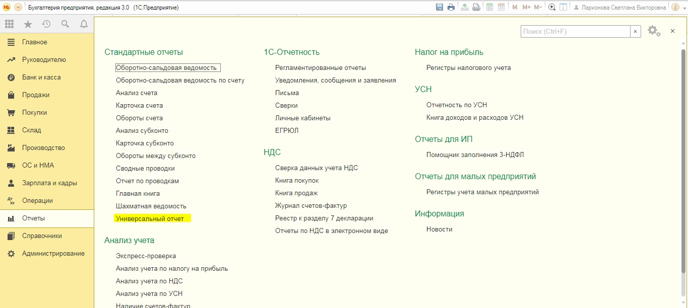Open the Администрирование section
Viewport: 688px width, 308px height.
pos(47,254)
